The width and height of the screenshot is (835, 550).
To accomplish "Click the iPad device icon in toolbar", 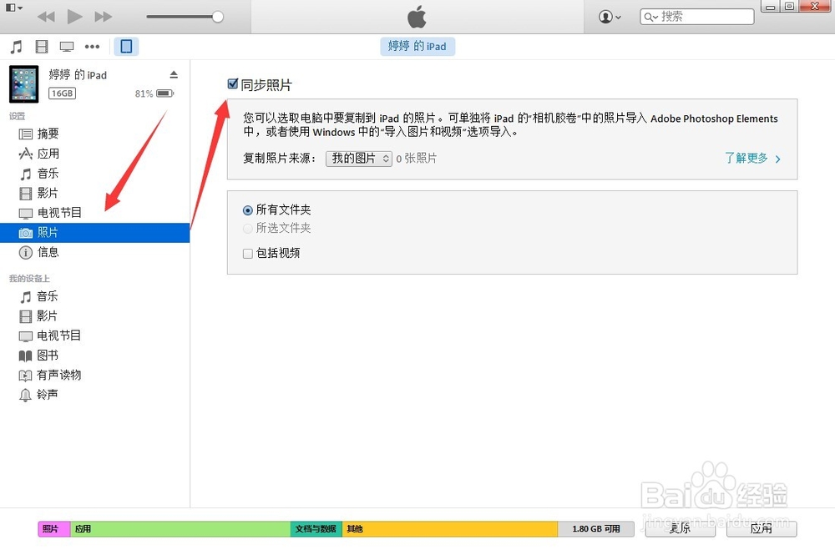I will [126, 46].
